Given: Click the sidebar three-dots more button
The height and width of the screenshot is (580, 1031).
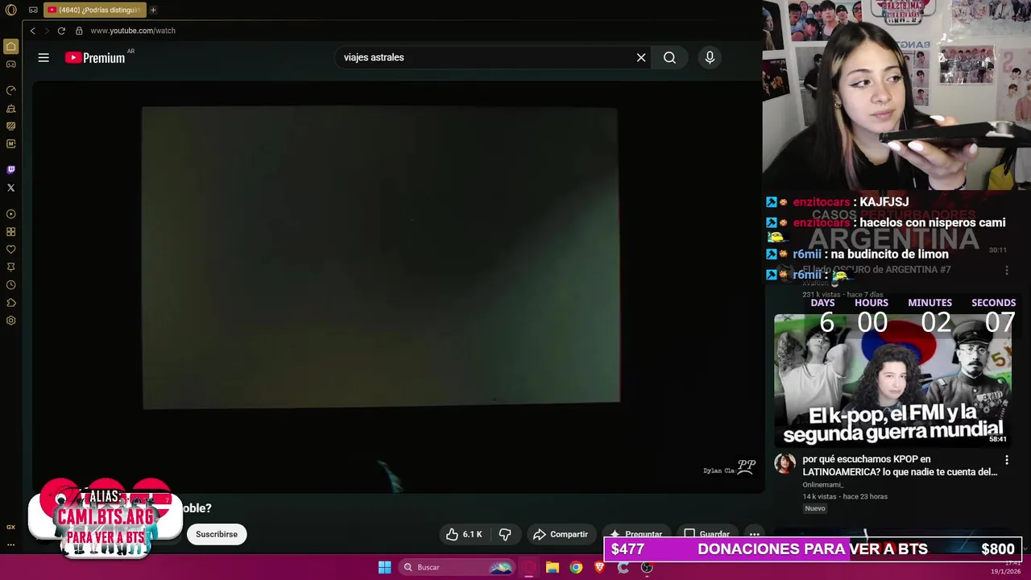Looking at the screenshot, I should click(11, 545).
